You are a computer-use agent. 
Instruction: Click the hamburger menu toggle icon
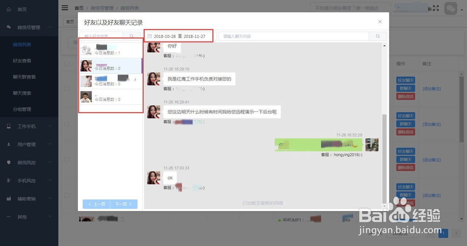tap(65, 8)
